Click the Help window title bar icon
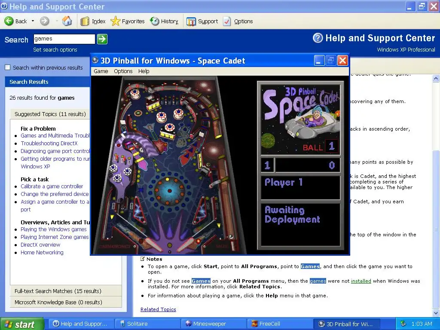The image size is (440, 330). point(4,6)
